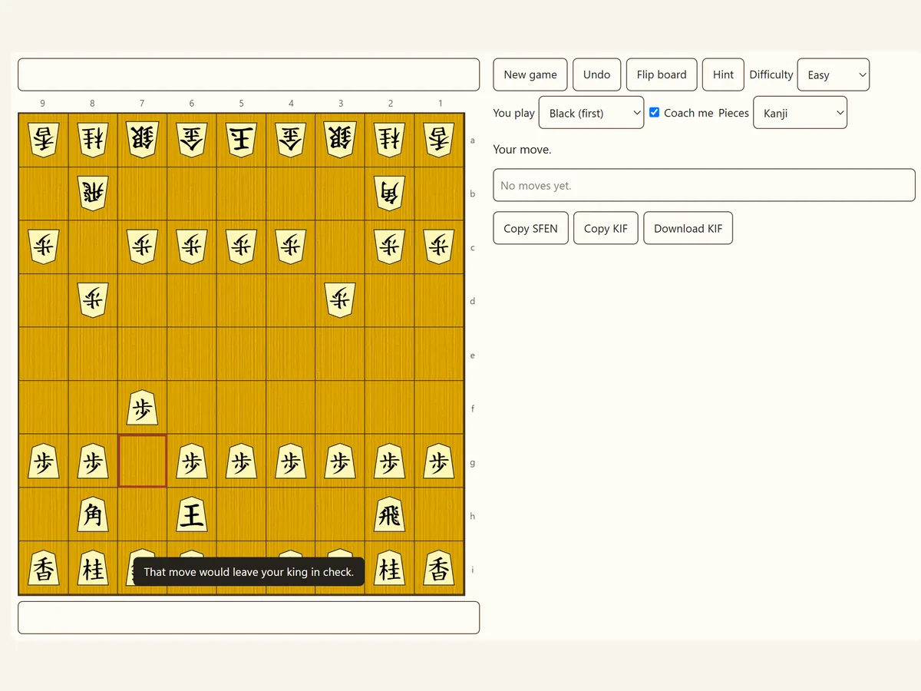This screenshot has width=921, height=691.
Task: Download the KIF game record
Action: click(688, 228)
